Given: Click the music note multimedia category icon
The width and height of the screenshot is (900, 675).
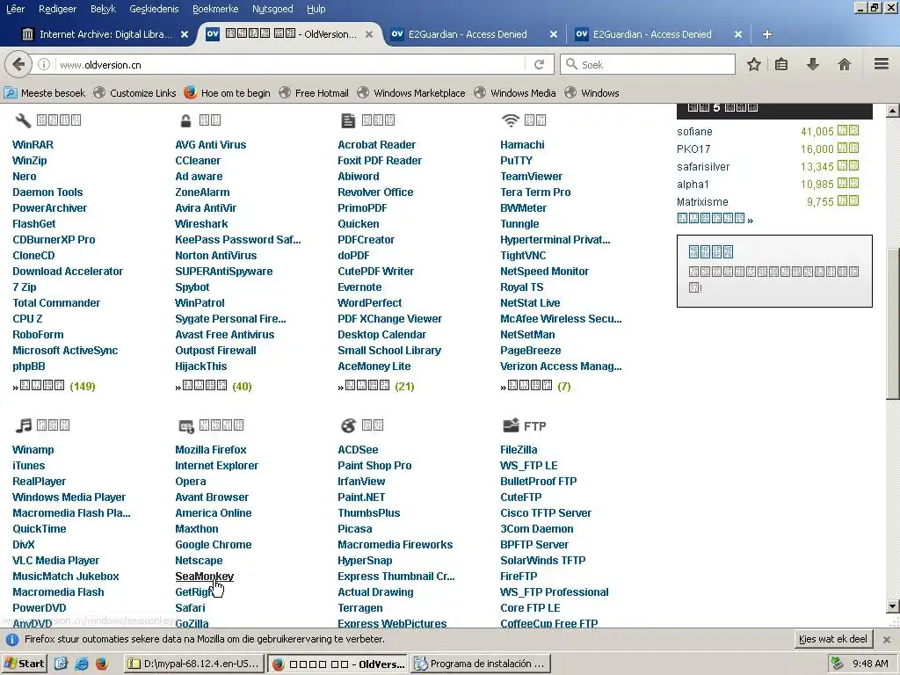Looking at the screenshot, I should (24, 425).
